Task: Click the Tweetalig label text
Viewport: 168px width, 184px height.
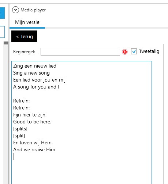Action: [x=149, y=51]
